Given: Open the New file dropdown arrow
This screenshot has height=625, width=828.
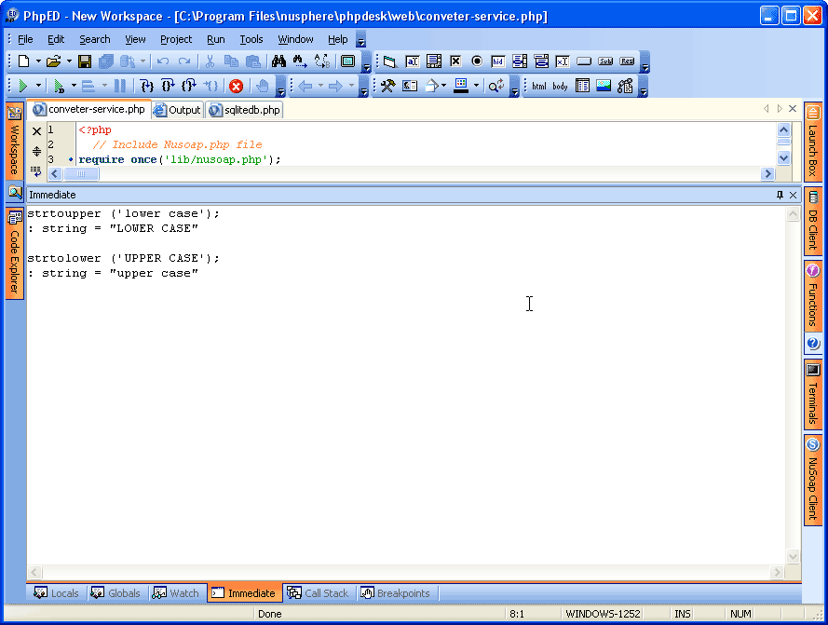Looking at the screenshot, I should click(38, 62).
